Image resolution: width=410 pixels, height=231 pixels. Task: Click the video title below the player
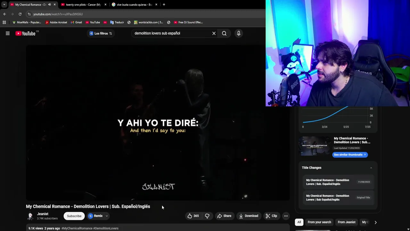(88, 207)
